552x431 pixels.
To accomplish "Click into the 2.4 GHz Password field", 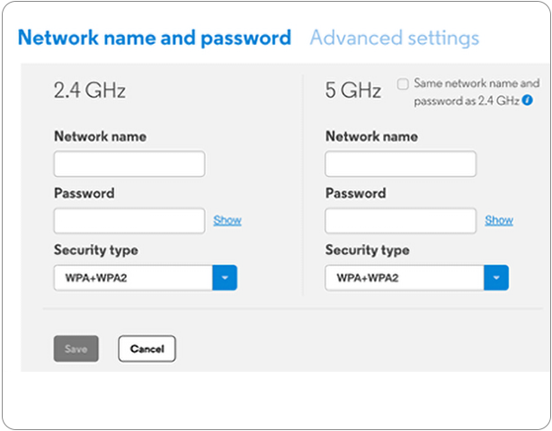I will (129, 221).
